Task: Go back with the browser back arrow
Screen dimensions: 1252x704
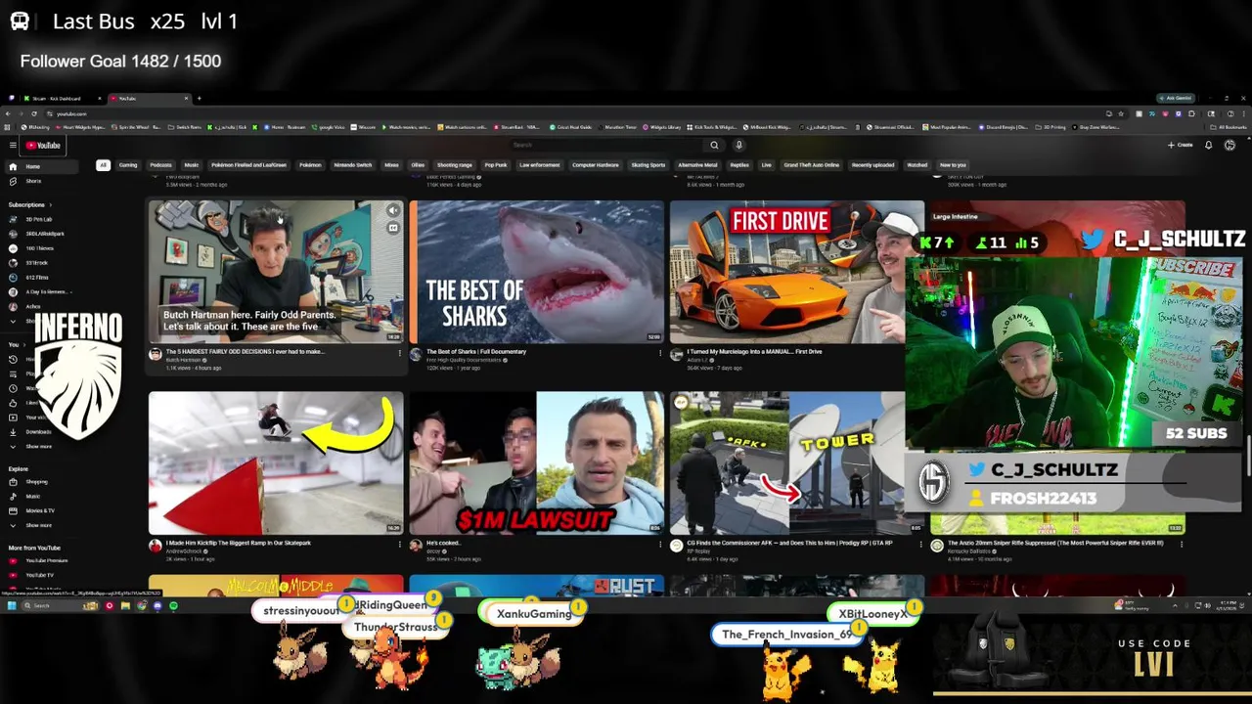Action: (10, 113)
